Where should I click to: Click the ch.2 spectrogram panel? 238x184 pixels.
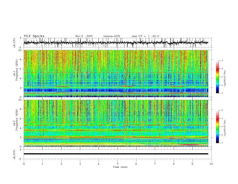(116, 123)
